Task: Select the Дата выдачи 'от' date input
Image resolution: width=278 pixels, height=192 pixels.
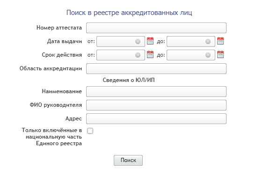Action: point(121,42)
